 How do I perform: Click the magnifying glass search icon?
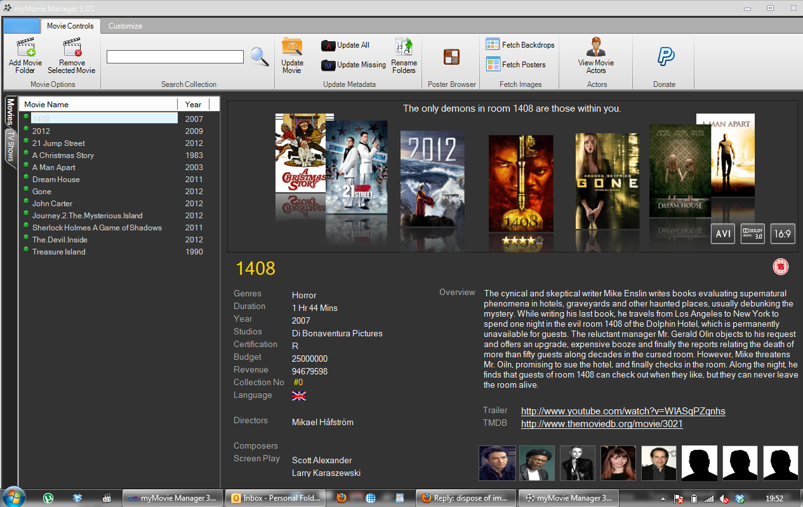[x=259, y=56]
